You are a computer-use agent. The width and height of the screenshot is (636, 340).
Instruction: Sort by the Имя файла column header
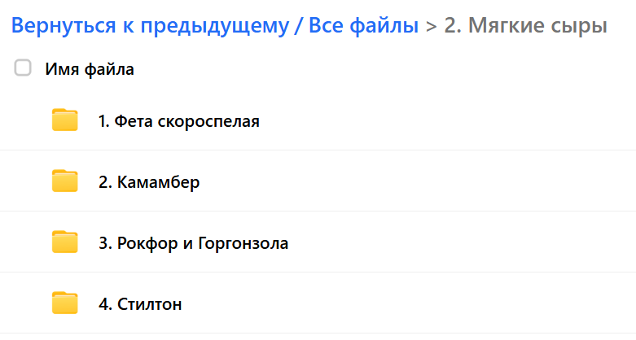click(x=90, y=69)
